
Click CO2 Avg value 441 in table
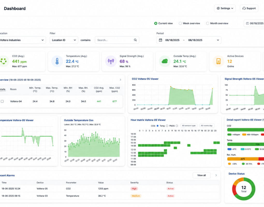(99, 101)
